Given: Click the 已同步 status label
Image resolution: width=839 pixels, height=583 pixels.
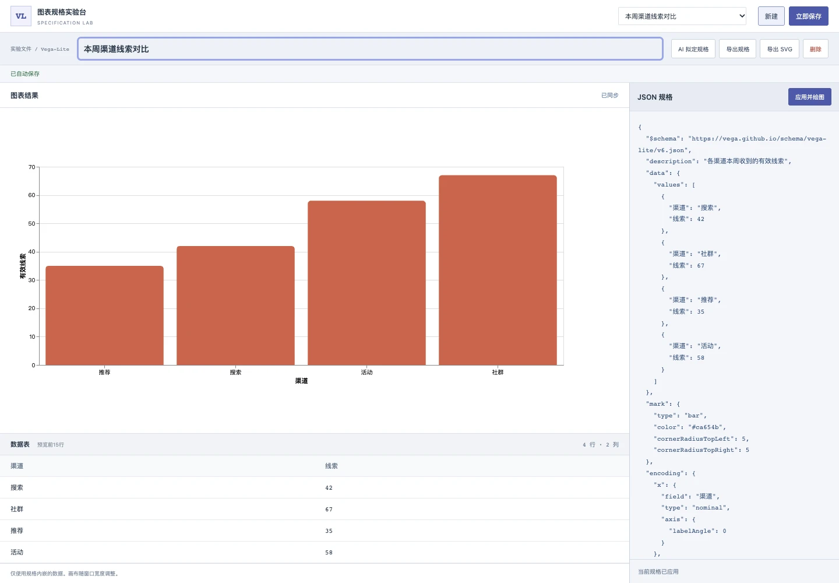Looking at the screenshot, I should [610, 96].
